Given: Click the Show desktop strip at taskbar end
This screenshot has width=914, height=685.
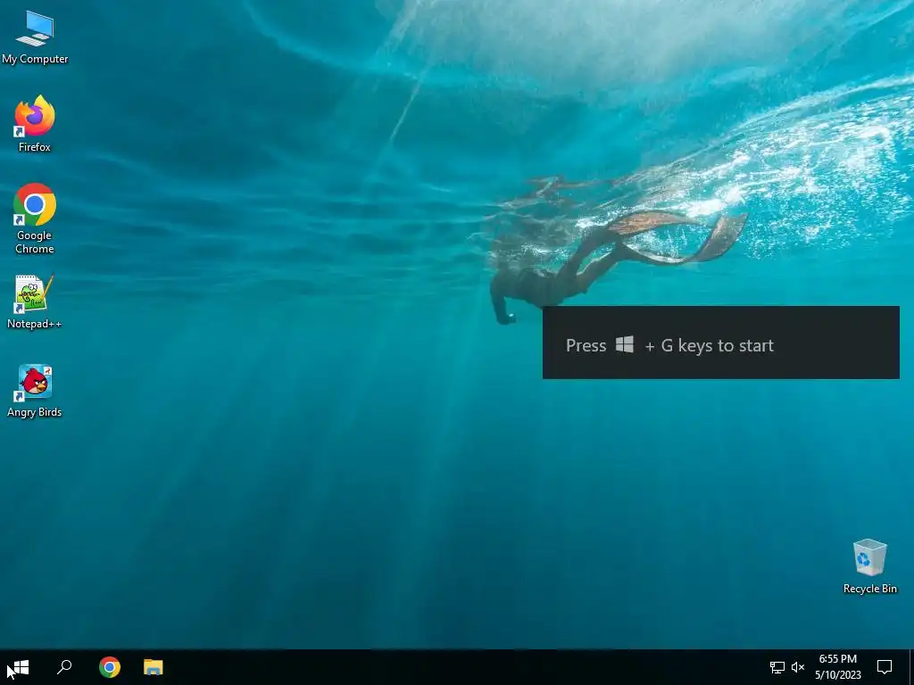Looking at the screenshot, I should click(911, 667).
